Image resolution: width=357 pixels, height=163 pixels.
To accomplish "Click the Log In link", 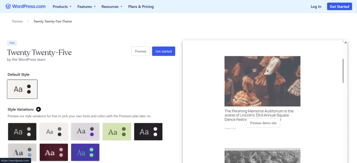I will [x=316, y=7].
